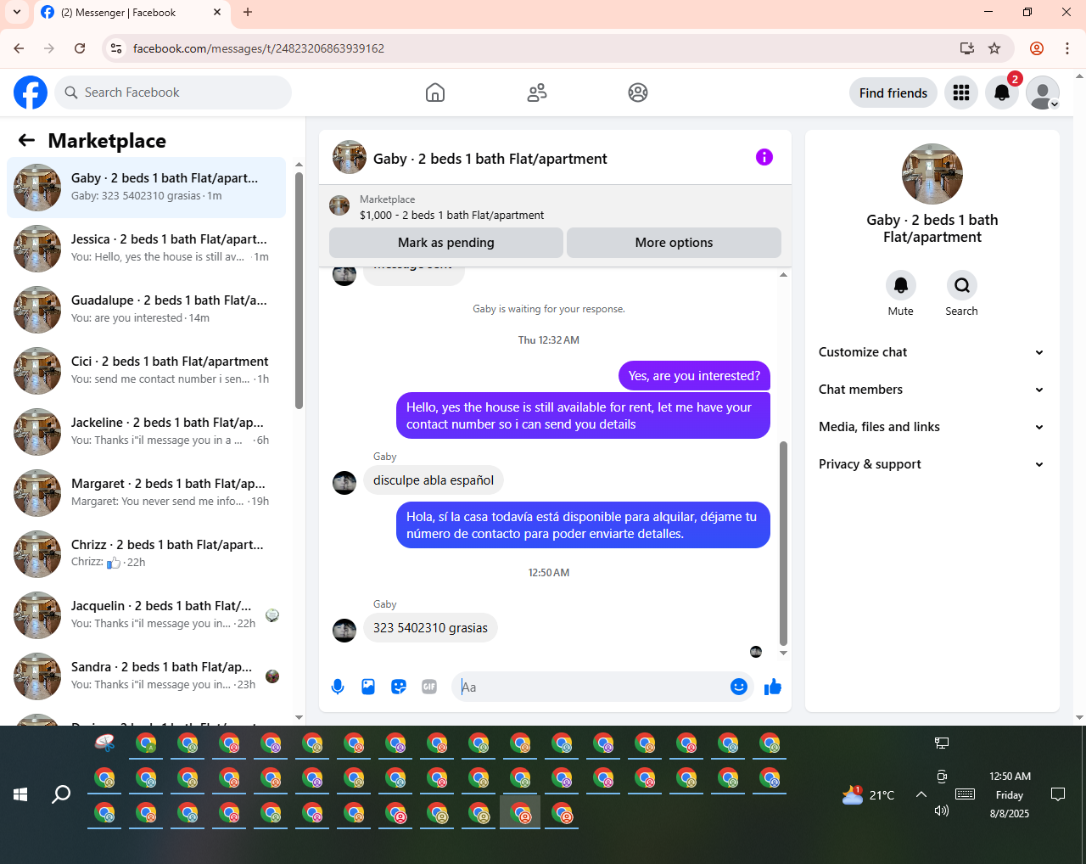Open a new browser tab

[248, 12]
